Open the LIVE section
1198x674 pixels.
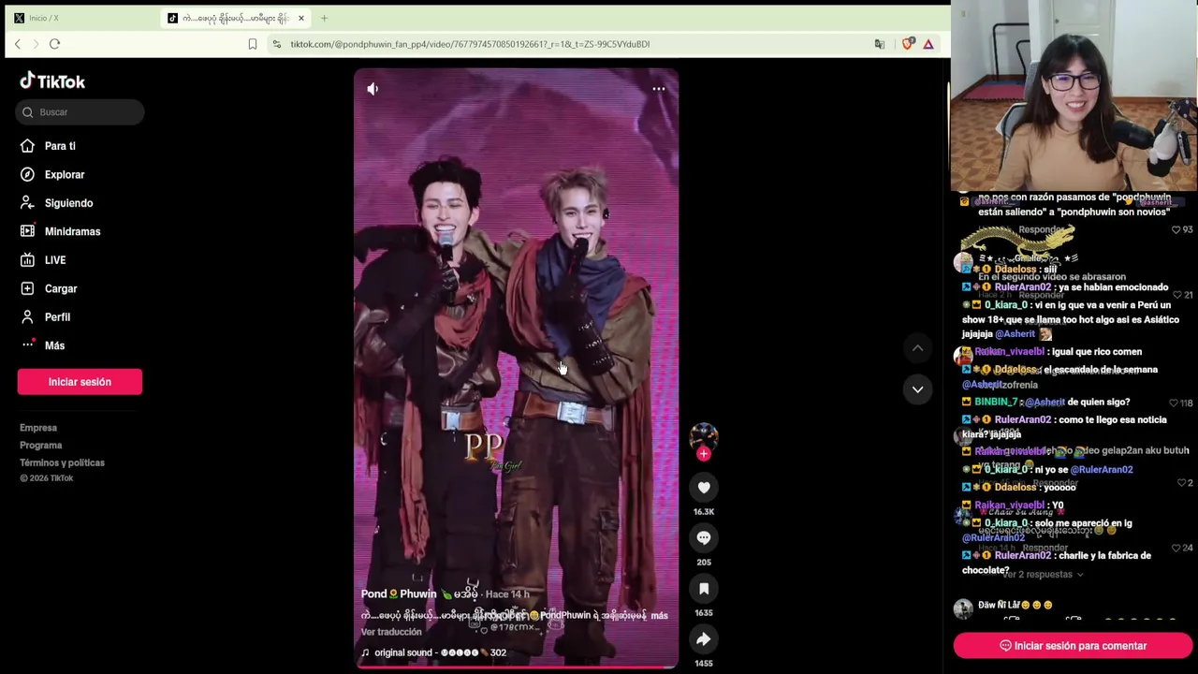[55, 260]
